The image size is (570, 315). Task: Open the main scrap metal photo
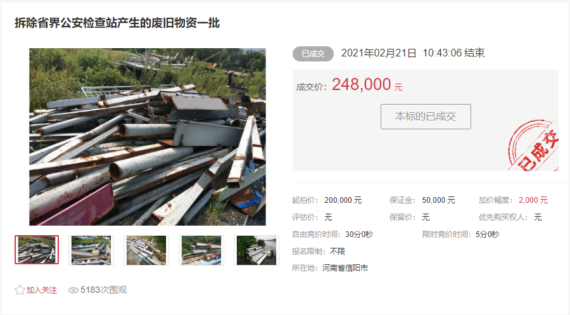click(x=148, y=137)
